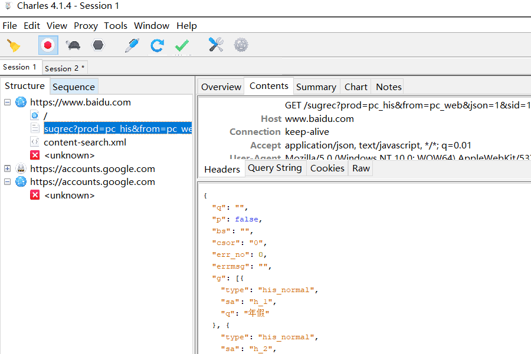
Task: Show the Raw request tab
Action: click(361, 168)
